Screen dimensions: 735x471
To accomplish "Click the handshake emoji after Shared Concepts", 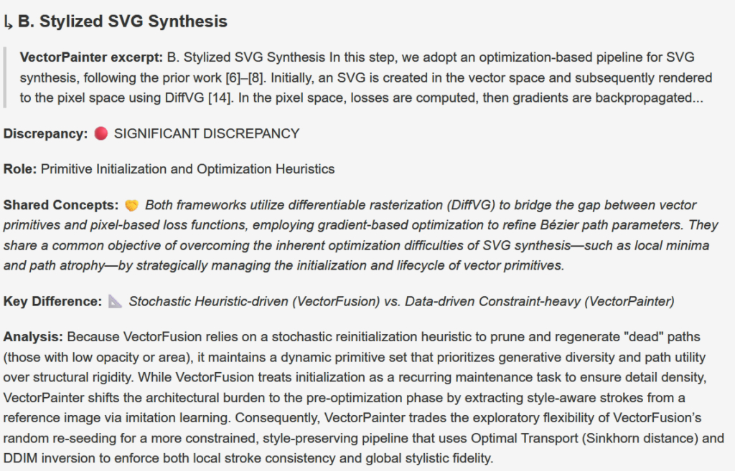I will [x=132, y=205].
